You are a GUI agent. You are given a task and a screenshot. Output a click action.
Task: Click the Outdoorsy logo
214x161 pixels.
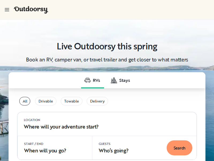31,10
